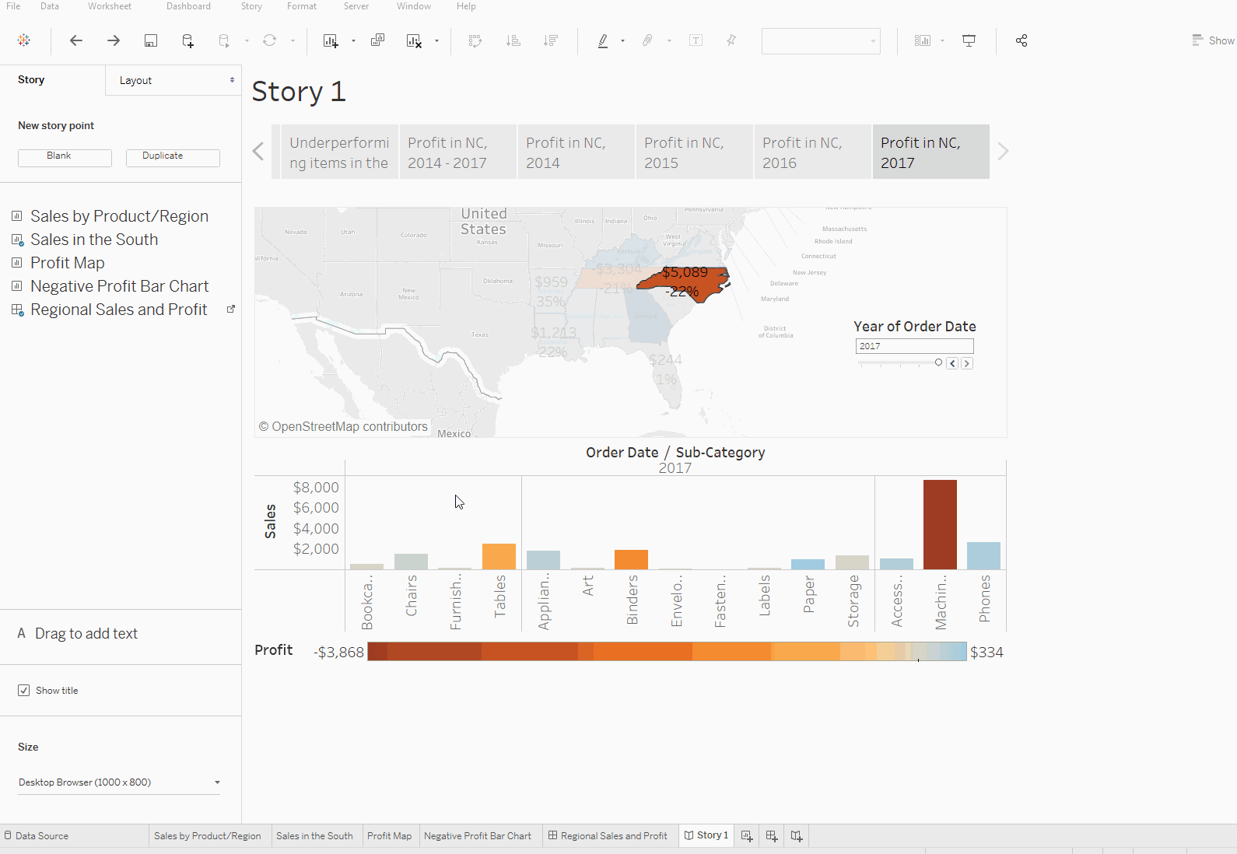
Task: Click the Share workbook icon
Action: tap(1021, 40)
